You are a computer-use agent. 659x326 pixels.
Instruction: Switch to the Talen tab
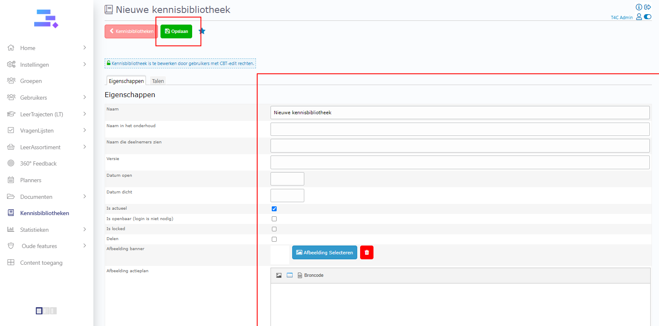pyautogui.click(x=158, y=81)
